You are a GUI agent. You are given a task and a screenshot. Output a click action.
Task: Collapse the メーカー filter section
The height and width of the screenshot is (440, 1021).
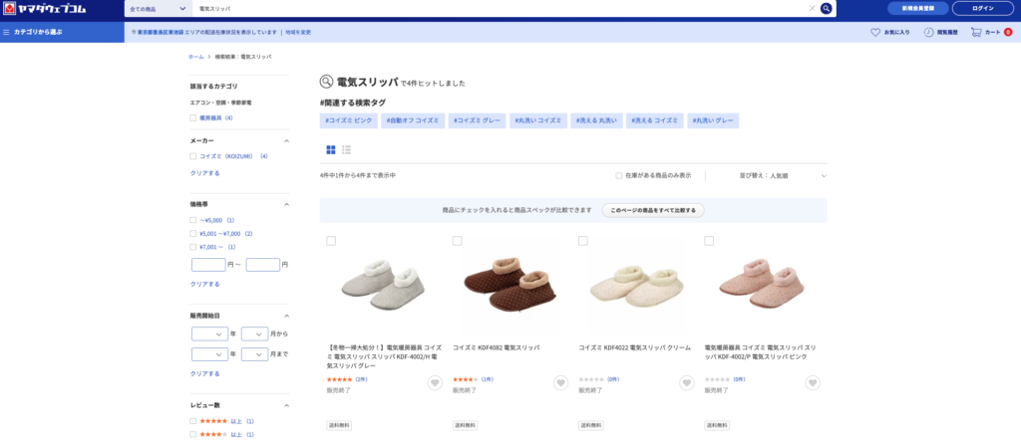click(286, 140)
